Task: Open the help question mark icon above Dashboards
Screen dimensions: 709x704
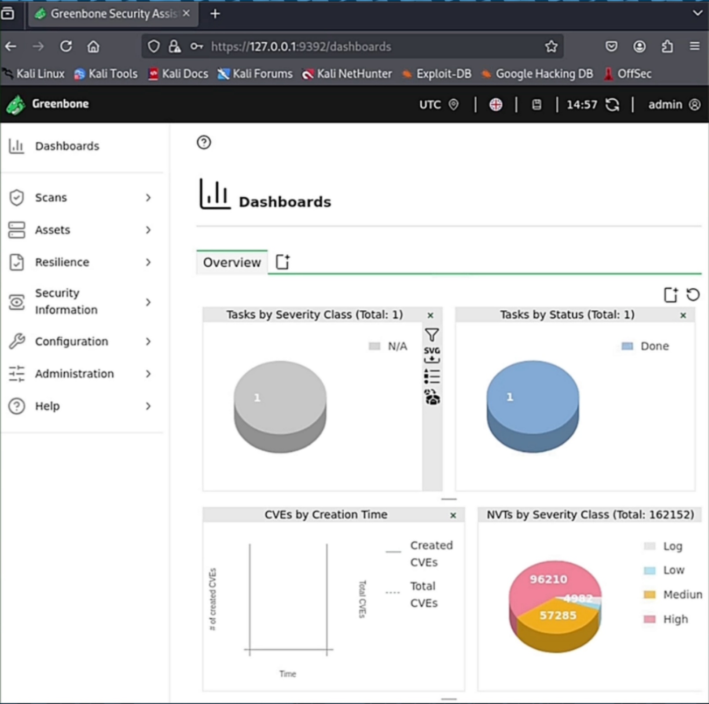Action: pyautogui.click(x=204, y=143)
